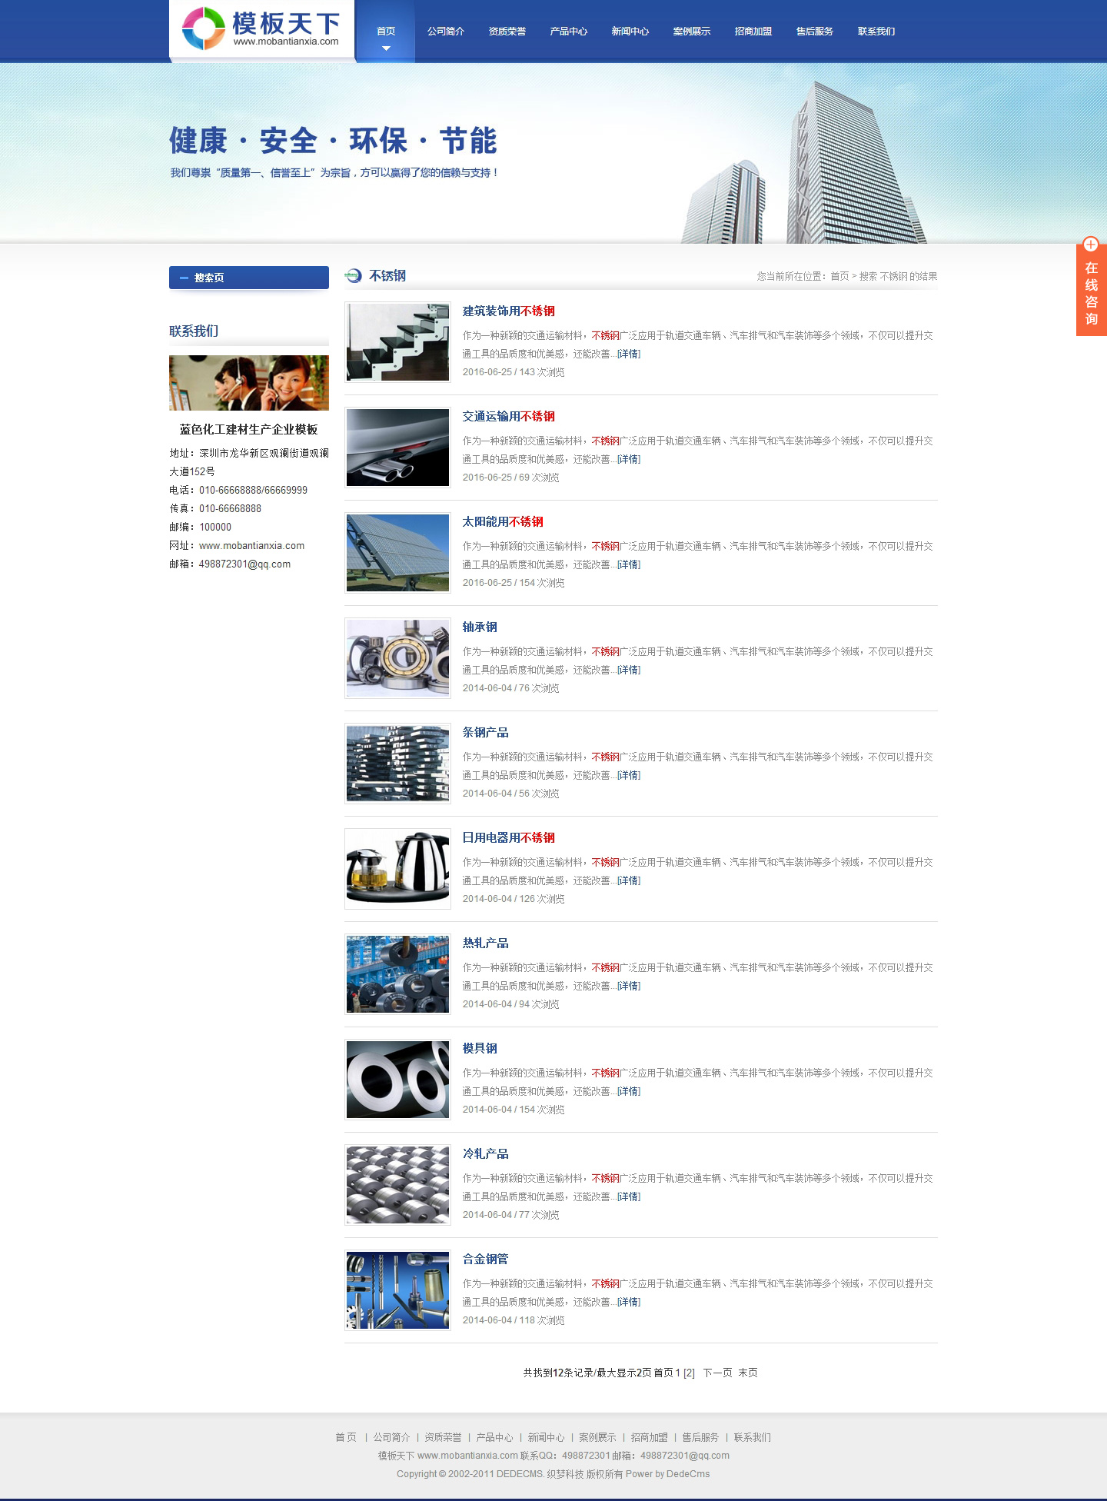
Task: Go to page 2 in pagination
Action: pos(689,1373)
